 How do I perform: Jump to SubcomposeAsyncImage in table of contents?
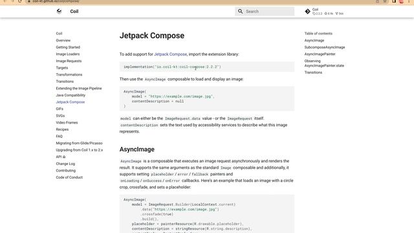[325, 47]
